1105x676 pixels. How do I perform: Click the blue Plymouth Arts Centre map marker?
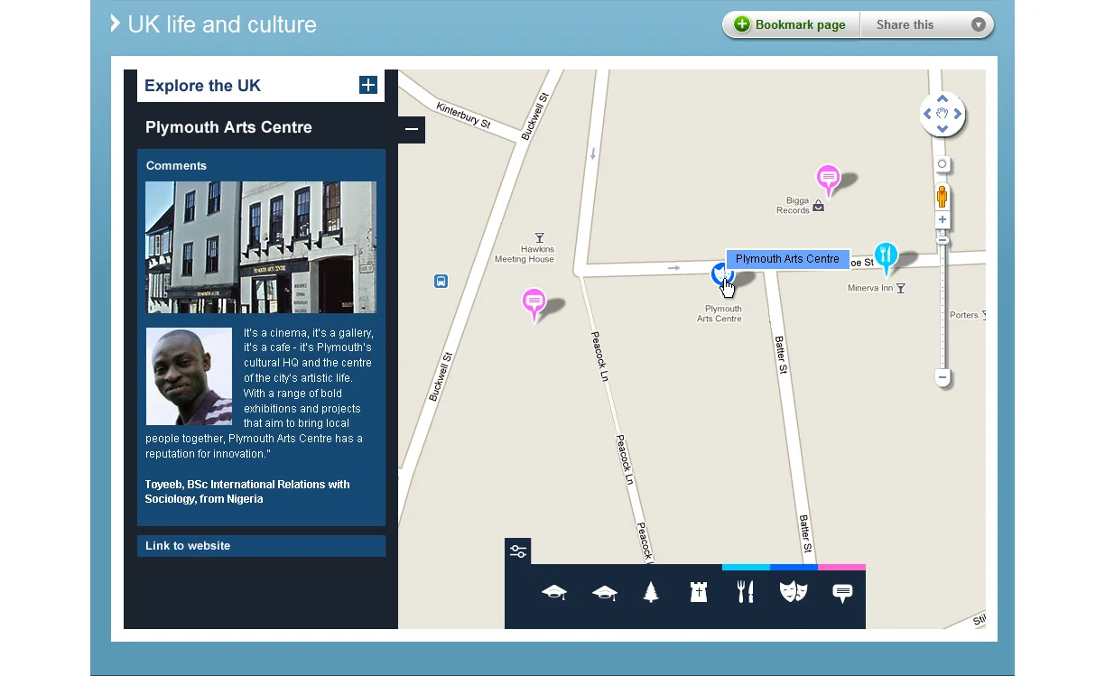(x=720, y=273)
